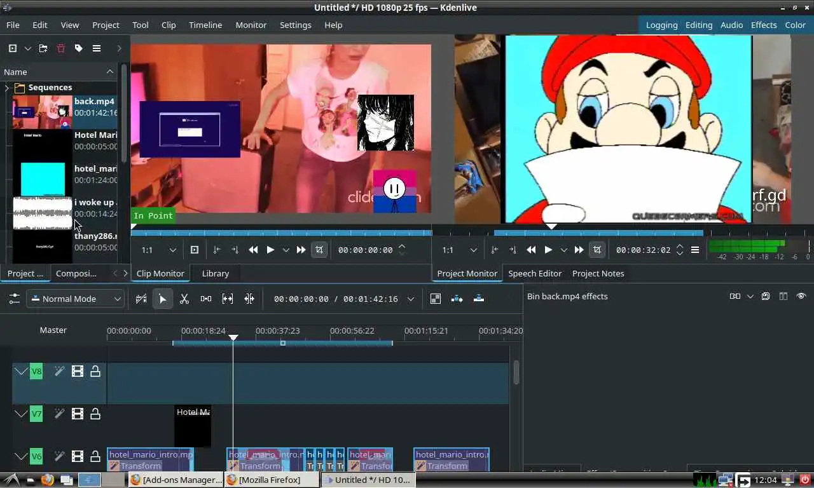Open tags panel icon in bin
The width and height of the screenshot is (814, 488).
coord(79,48)
